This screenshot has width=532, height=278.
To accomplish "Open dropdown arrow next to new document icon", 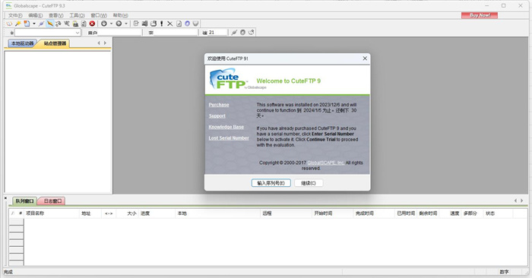I will click(x=34, y=24).
